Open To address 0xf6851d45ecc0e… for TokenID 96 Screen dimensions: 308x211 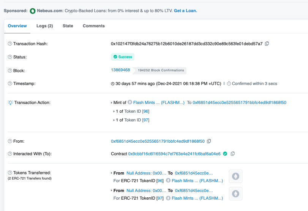[x=194, y=173]
